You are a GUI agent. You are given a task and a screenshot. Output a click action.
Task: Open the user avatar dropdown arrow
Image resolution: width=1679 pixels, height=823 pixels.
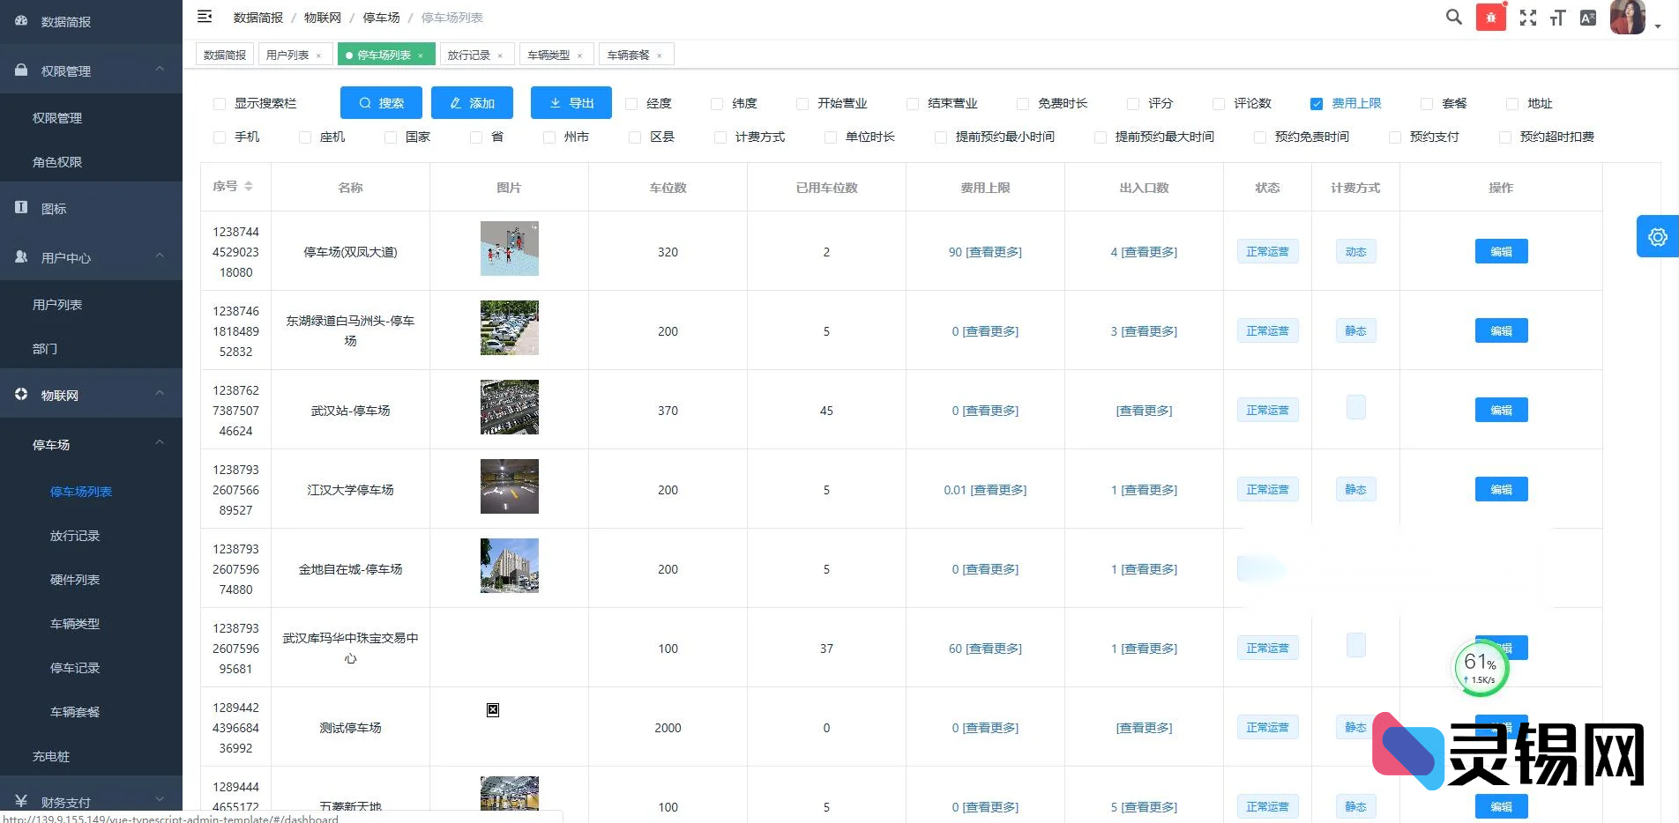coord(1657,26)
